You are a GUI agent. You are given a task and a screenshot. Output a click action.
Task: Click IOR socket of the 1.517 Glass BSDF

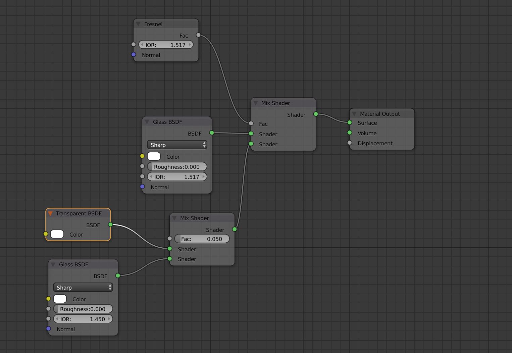(142, 176)
